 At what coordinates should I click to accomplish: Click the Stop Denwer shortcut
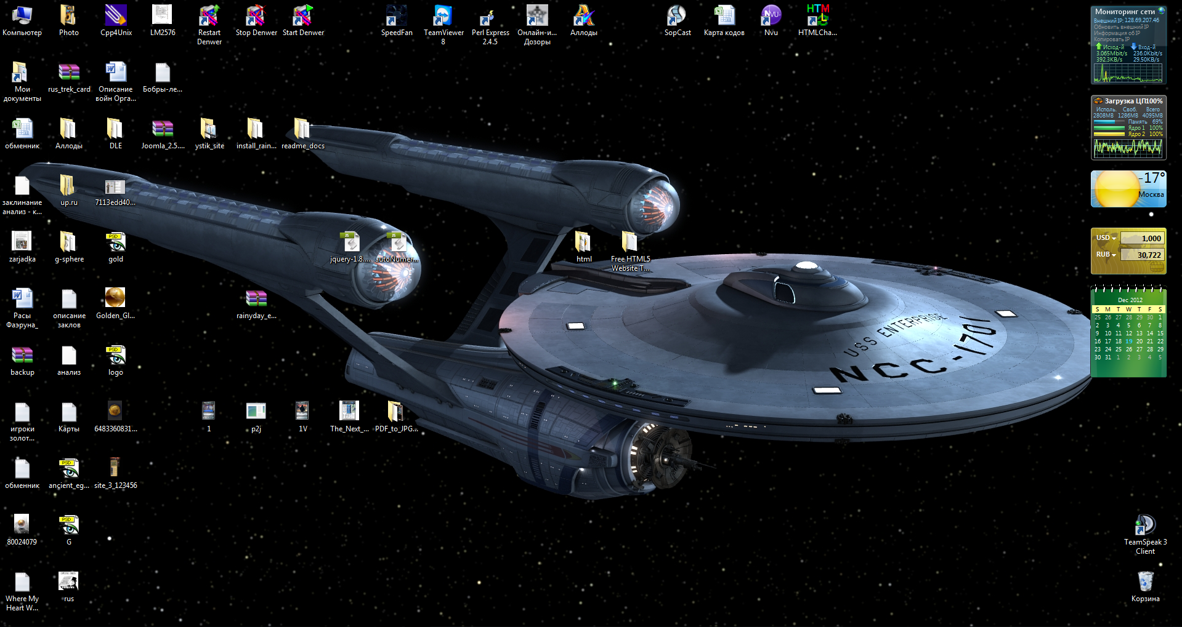pyautogui.click(x=256, y=20)
